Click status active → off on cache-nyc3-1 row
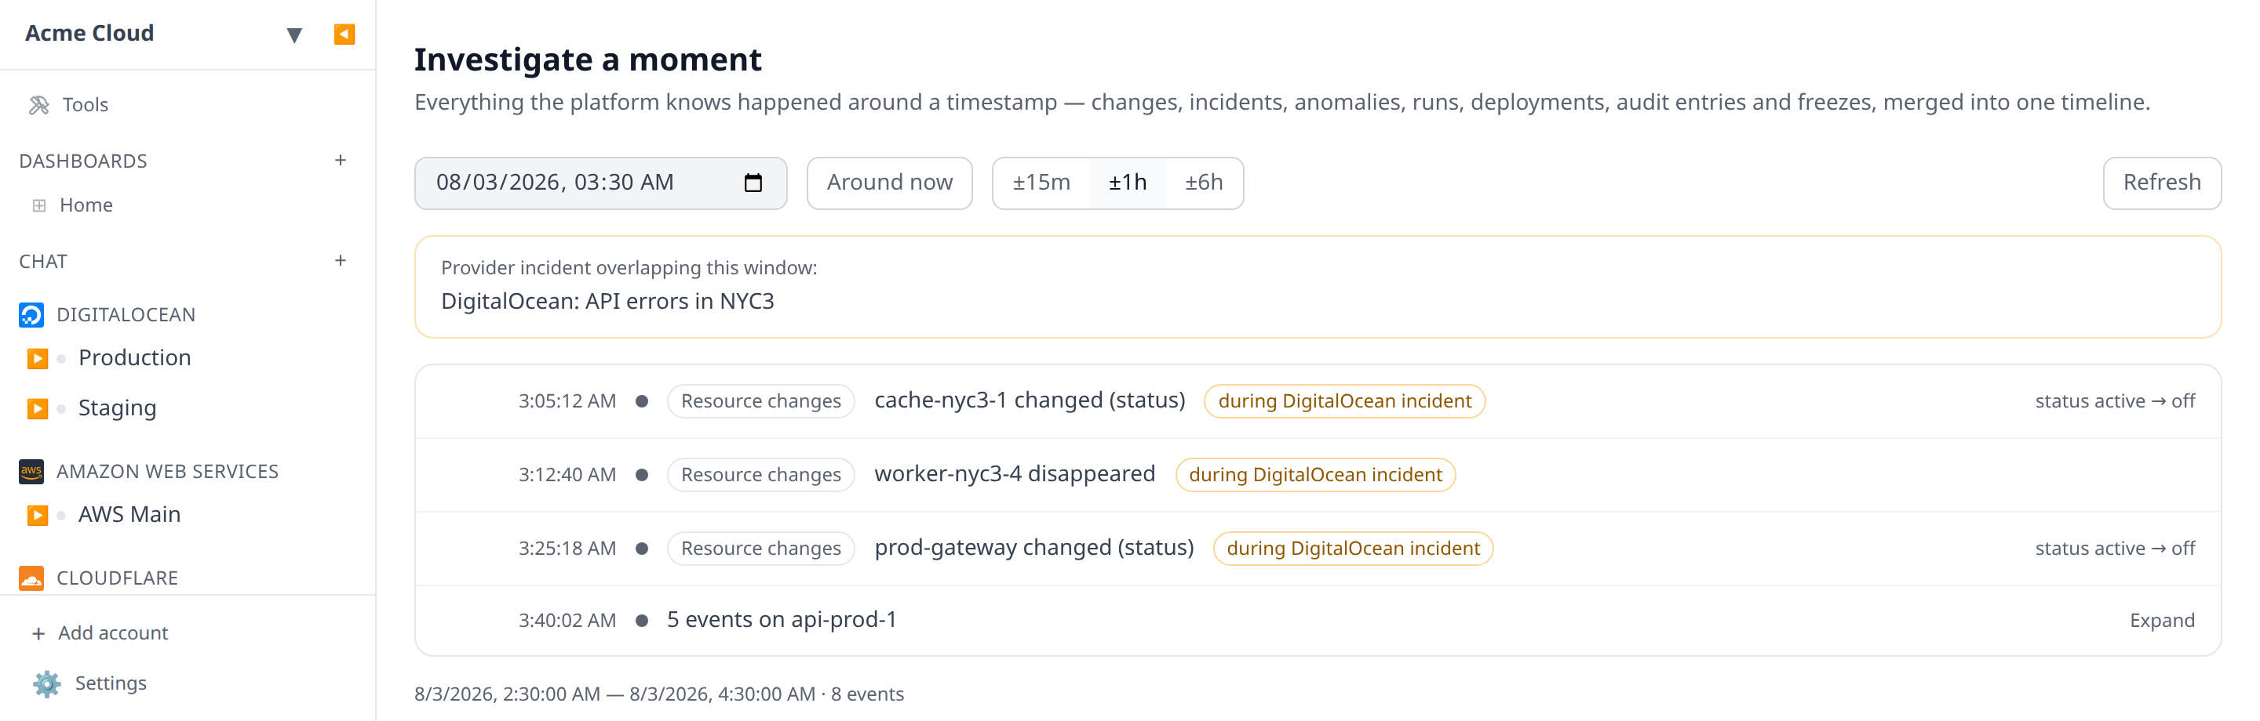 pyautogui.click(x=2114, y=401)
